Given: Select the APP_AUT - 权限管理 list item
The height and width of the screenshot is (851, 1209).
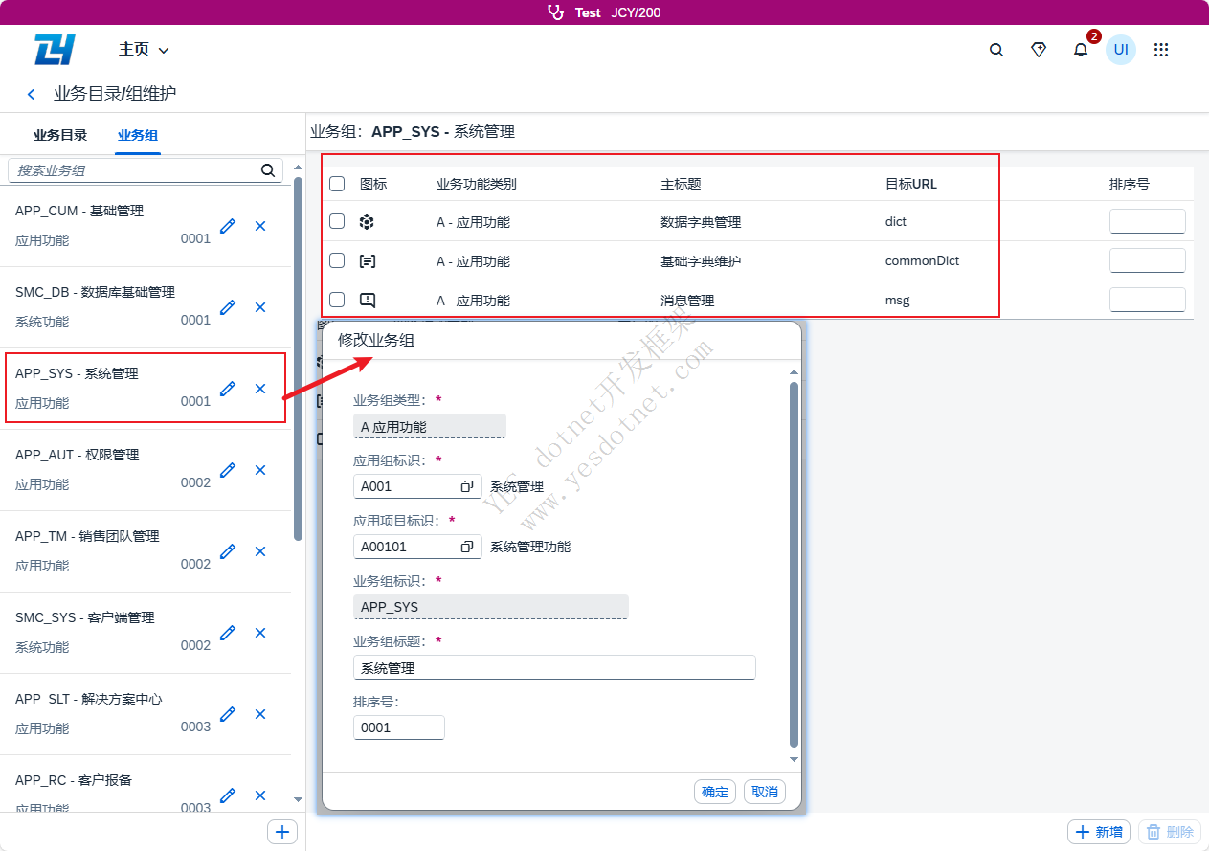Looking at the screenshot, I should [x=146, y=470].
